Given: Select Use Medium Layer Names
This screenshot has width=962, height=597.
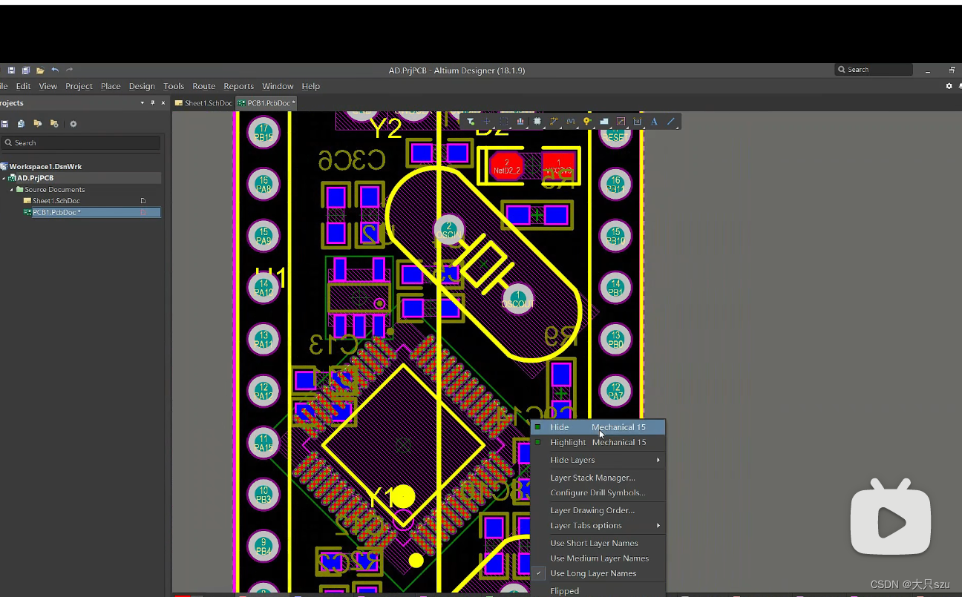Looking at the screenshot, I should (598, 558).
